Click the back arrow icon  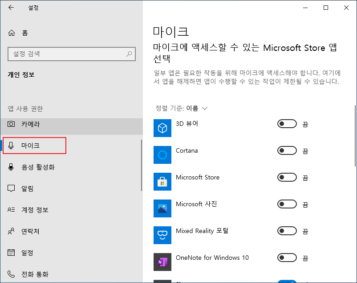11,8
